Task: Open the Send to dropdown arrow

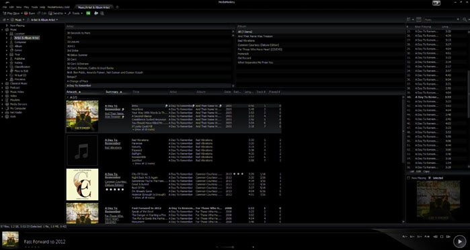Action: pyautogui.click(x=65, y=13)
